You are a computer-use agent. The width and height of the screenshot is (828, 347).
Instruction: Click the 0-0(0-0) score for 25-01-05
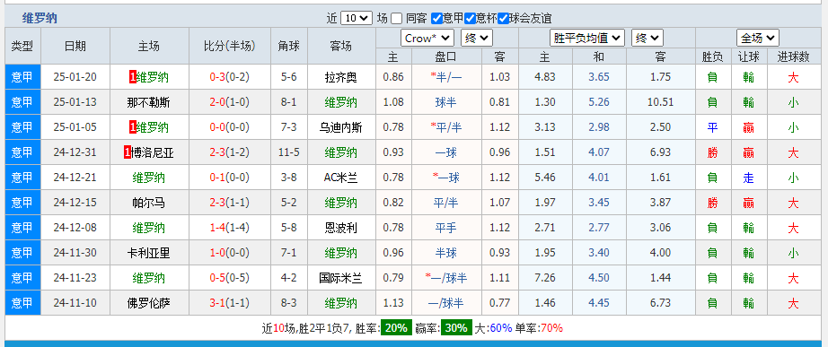(x=229, y=127)
